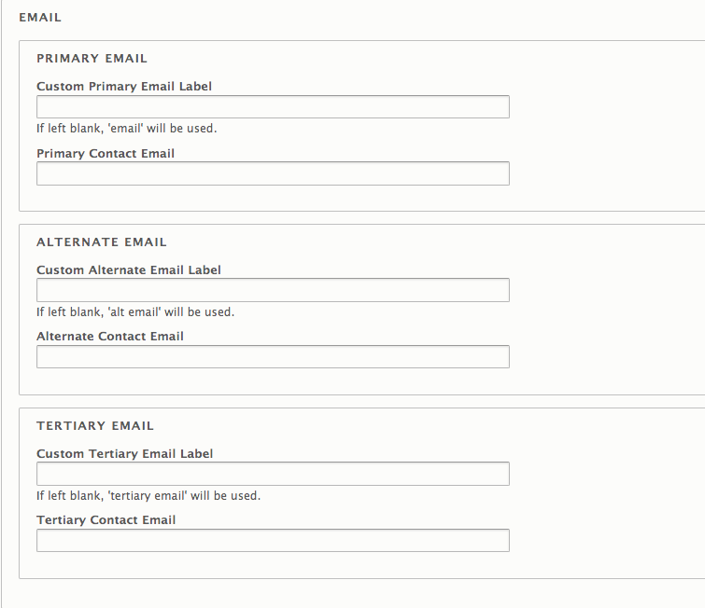Click the 'Custom Alternate Email Label' label text
The width and height of the screenshot is (705, 608).
[x=129, y=269]
